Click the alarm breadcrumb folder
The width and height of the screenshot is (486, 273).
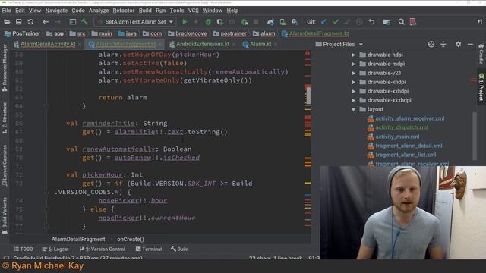coord(264,33)
